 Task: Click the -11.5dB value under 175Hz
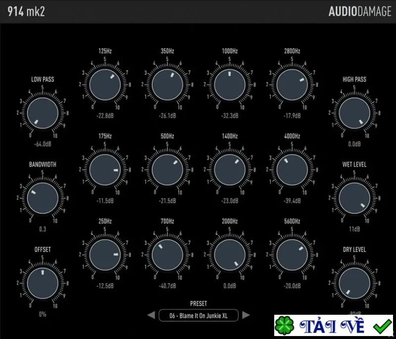click(x=105, y=201)
